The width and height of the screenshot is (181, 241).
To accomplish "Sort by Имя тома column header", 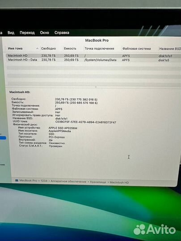I will pyautogui.click(x=15, y=48).
